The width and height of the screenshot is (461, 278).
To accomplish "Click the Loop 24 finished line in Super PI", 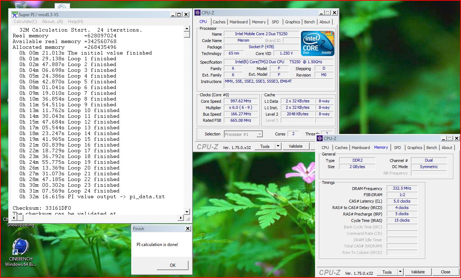I will (69, 191).
